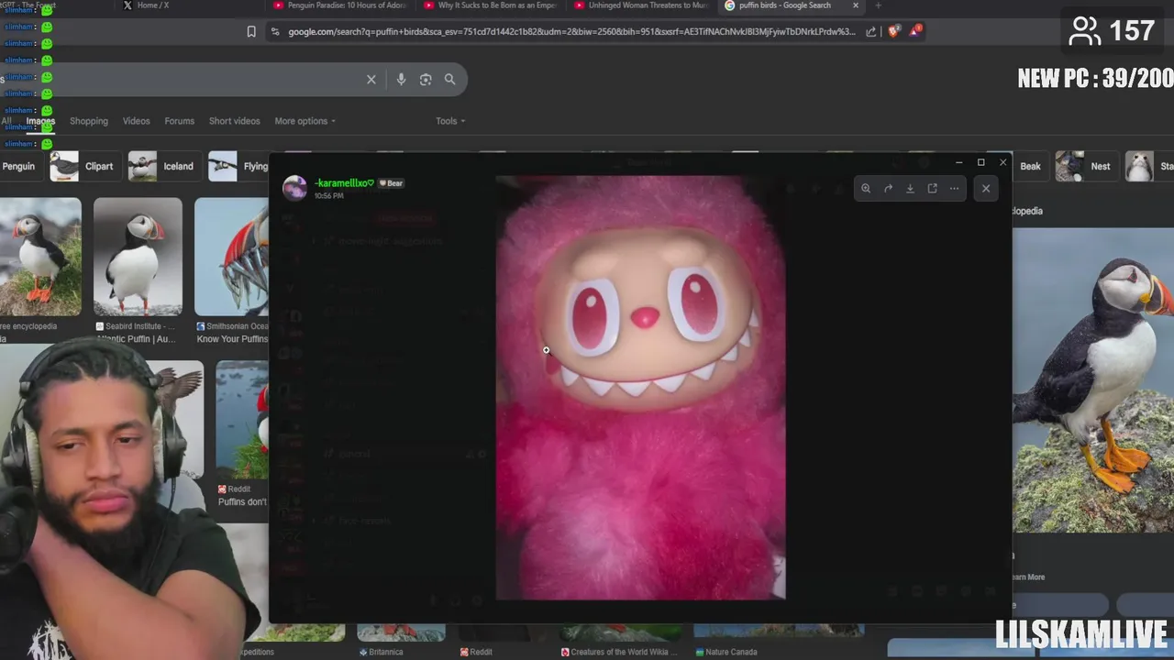Viewport: 1174px width, 660px height.
Task: Select the Beak suggestion chip
Action: tap(1029, 166)
